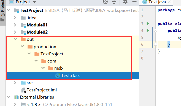Close the Test.java tab
Image resolution: width=181 pixels, height=106 pixels.
pyautogui.click(x=169, y=2)
